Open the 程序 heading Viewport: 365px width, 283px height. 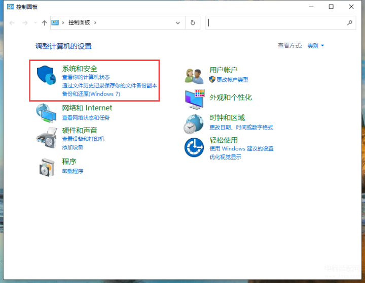click(69, 161)
